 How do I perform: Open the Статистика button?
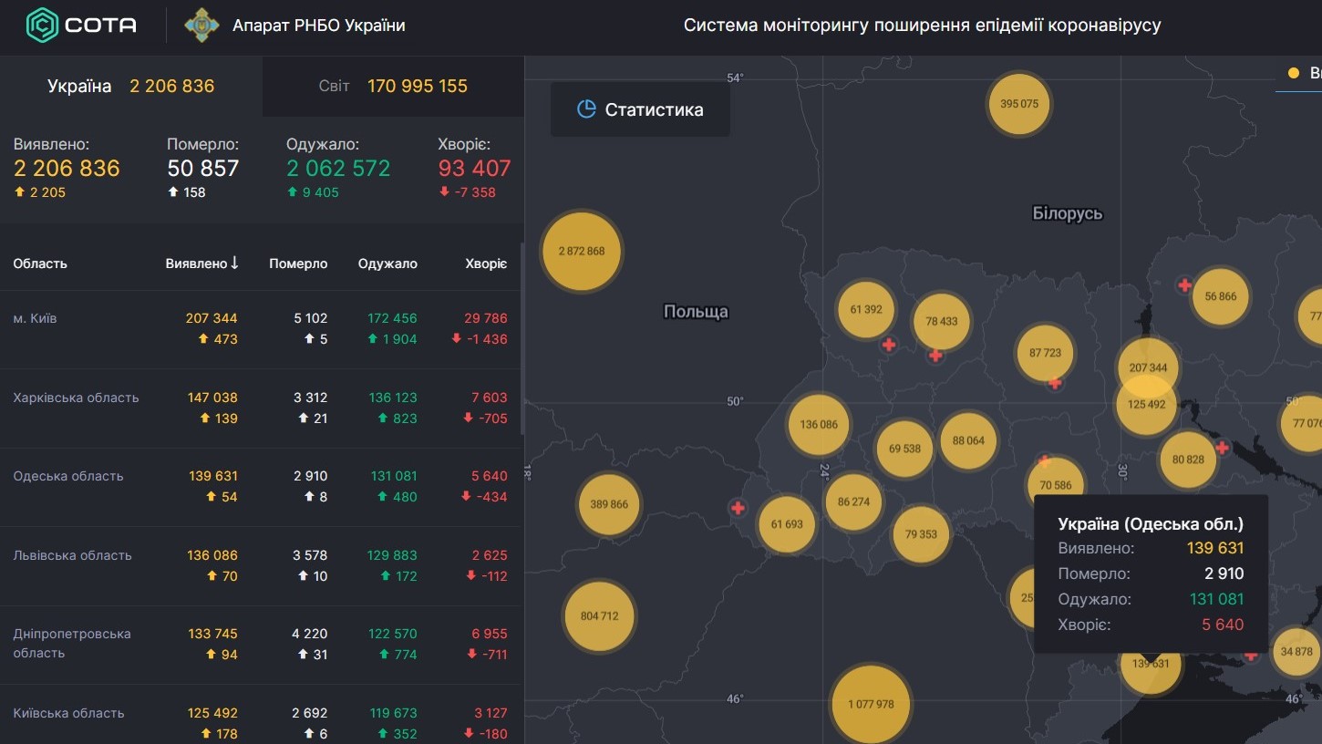click(x=640, y=109)
